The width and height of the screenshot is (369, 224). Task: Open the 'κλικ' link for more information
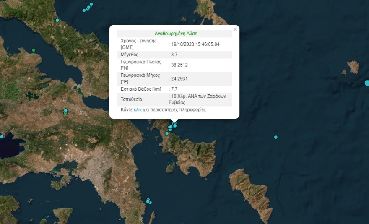click(138, 110)
